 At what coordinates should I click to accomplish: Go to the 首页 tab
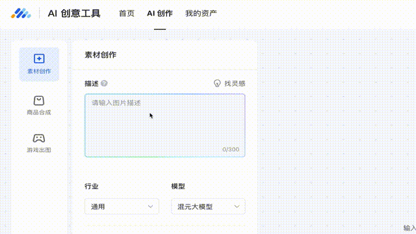click(x=127, y=13)
